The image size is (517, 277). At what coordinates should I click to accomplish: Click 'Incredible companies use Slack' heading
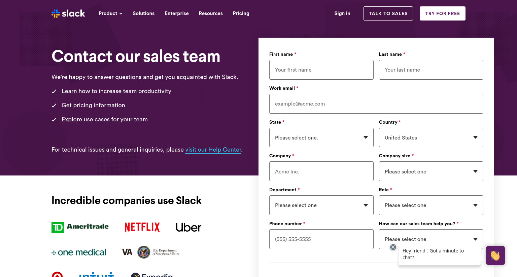(127, 200)
